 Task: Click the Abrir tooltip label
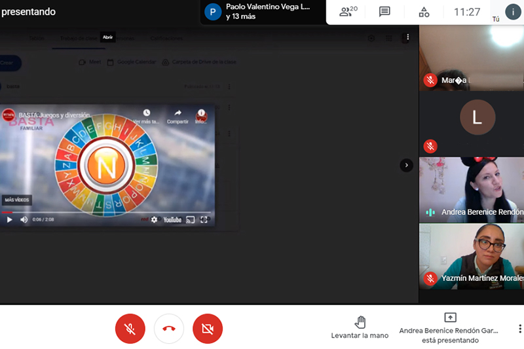click(x=107, y=37)
